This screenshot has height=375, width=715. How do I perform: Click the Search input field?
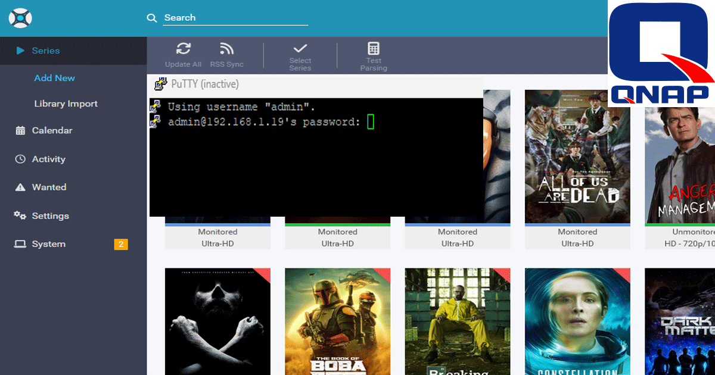click(235, 18)
